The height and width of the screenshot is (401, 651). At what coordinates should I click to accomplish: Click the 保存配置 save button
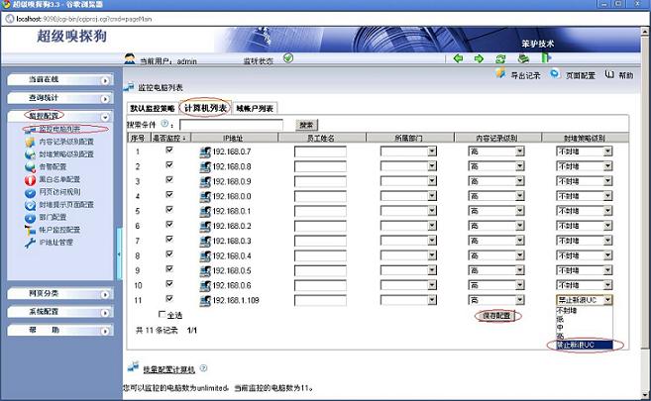(x=497, y=315)
